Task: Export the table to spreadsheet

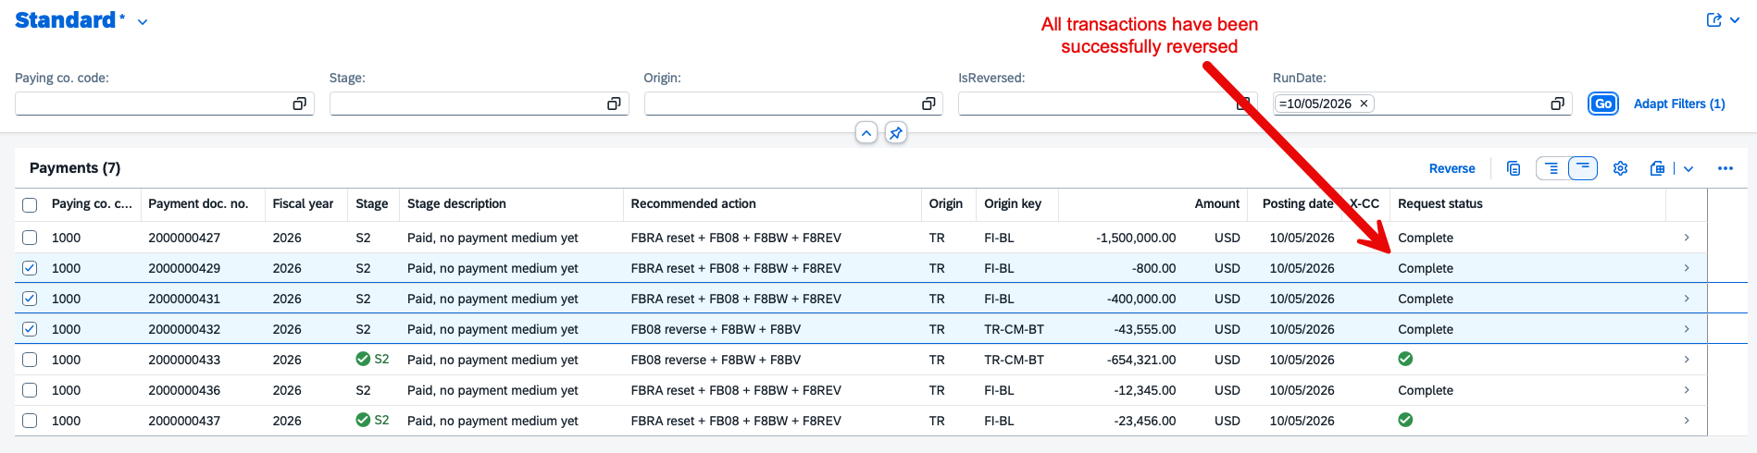Action: tap(1657, 168)
